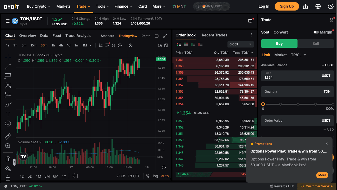Toggle the Margin trading switch
The width and height of the screenshot is (337, 190).
click(x=316, y=32)
